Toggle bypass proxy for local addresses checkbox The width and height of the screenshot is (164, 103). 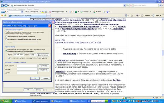click(x=9, y=58)
